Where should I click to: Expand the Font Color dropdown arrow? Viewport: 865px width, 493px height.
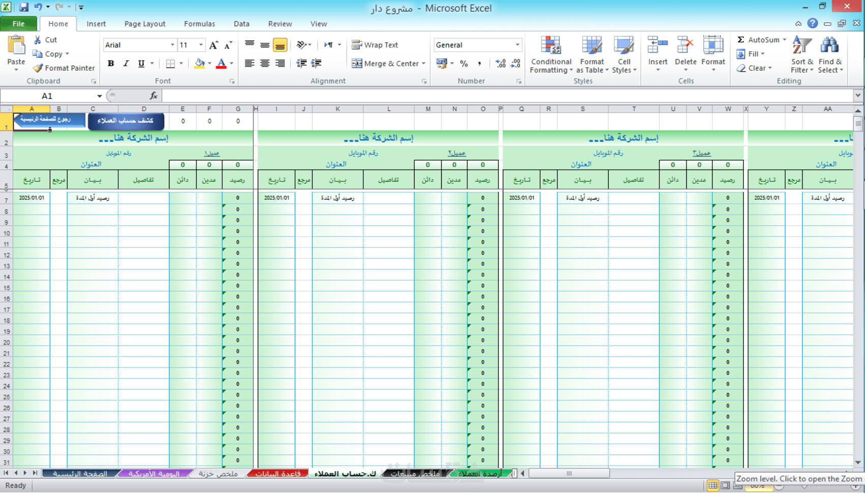click(x=232, y=64)
